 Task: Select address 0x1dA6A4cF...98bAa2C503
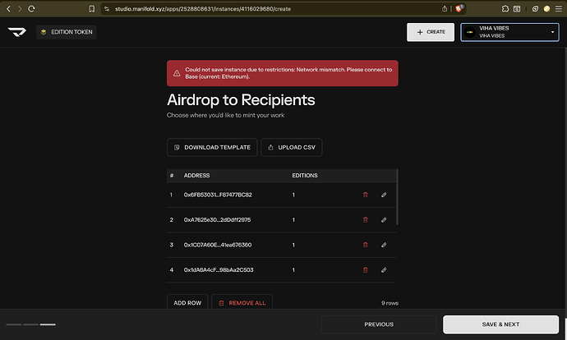(x=219, y=270)
